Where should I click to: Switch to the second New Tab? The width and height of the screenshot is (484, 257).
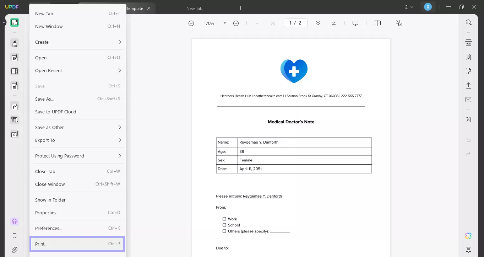coord(194,8)
